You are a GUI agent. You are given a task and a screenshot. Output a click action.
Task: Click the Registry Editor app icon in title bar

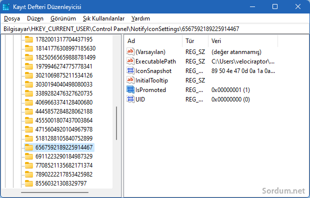(6, 6)
